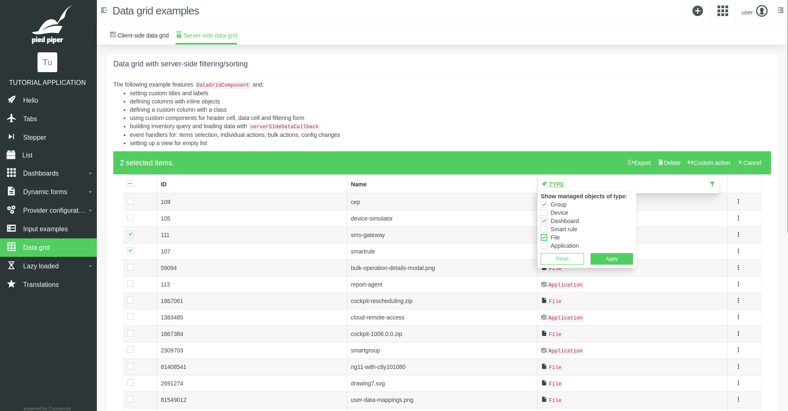Cancel the selection in the green bar
The height and width of the screenshot is (411, 788).
[x=749, y=163]
